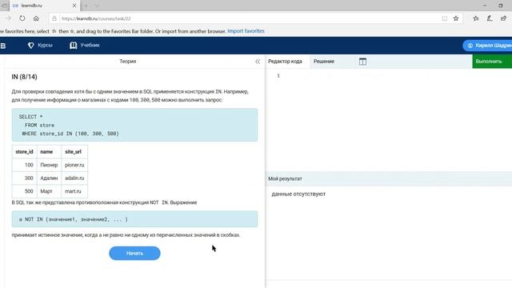Open the Кирилл user profile button
Image resolution: width=512 pixels, height=288 pixels.
click(487, 46)
